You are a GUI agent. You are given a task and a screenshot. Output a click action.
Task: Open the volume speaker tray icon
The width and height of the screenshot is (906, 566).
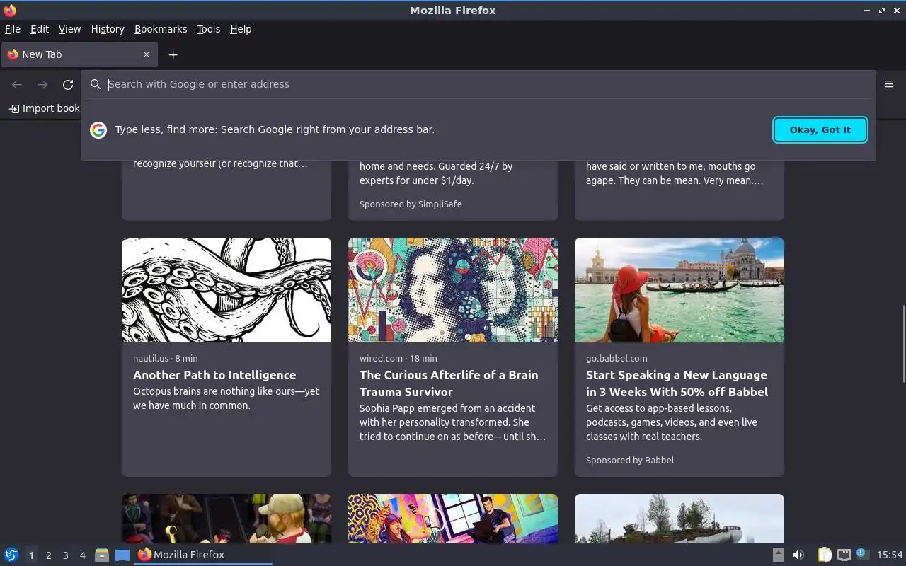coord(798,555)
